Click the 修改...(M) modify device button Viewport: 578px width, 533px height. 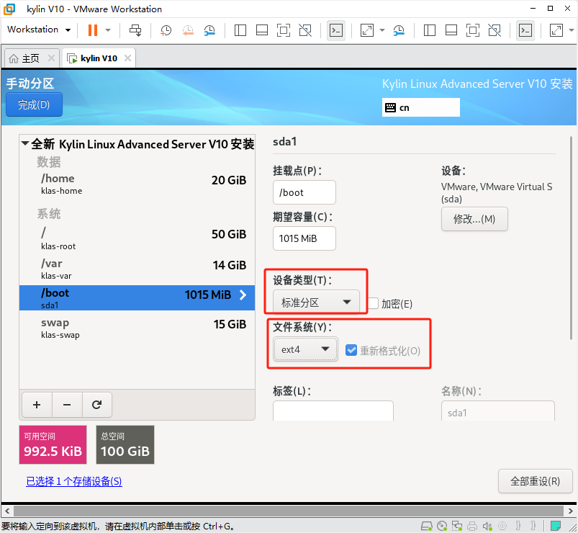click(x=474, y=219)
